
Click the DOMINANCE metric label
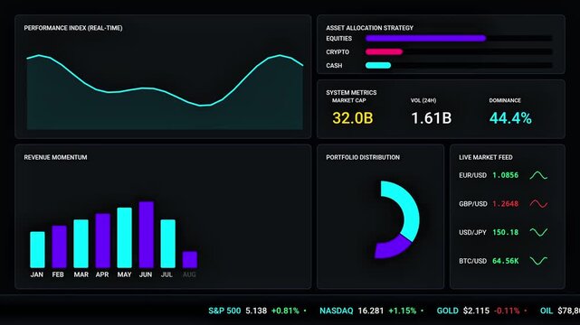[505, 100]
